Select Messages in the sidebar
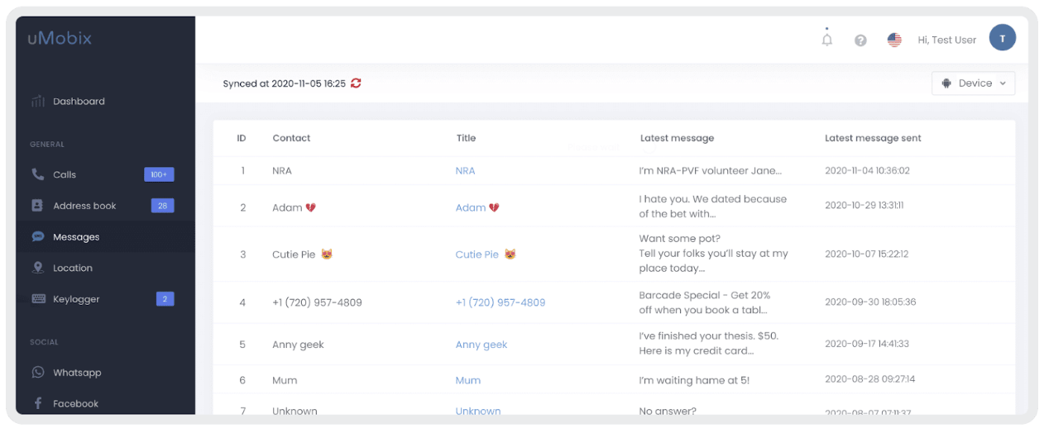The image size is (1044, 433). click(76, 237)
